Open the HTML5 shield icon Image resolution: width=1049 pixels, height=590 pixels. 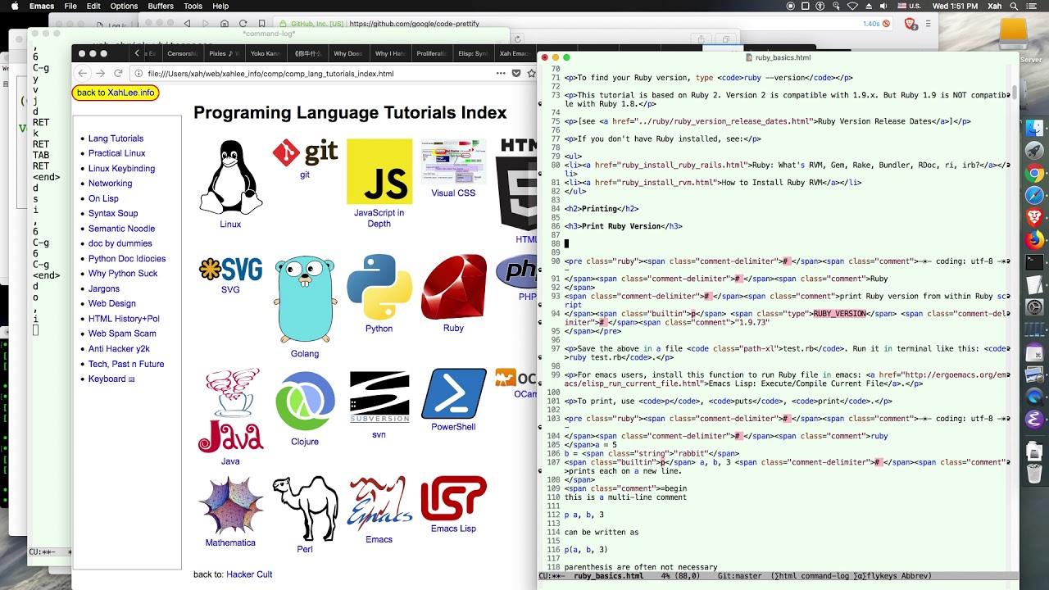pyautogui.click(x=517, y=184)
